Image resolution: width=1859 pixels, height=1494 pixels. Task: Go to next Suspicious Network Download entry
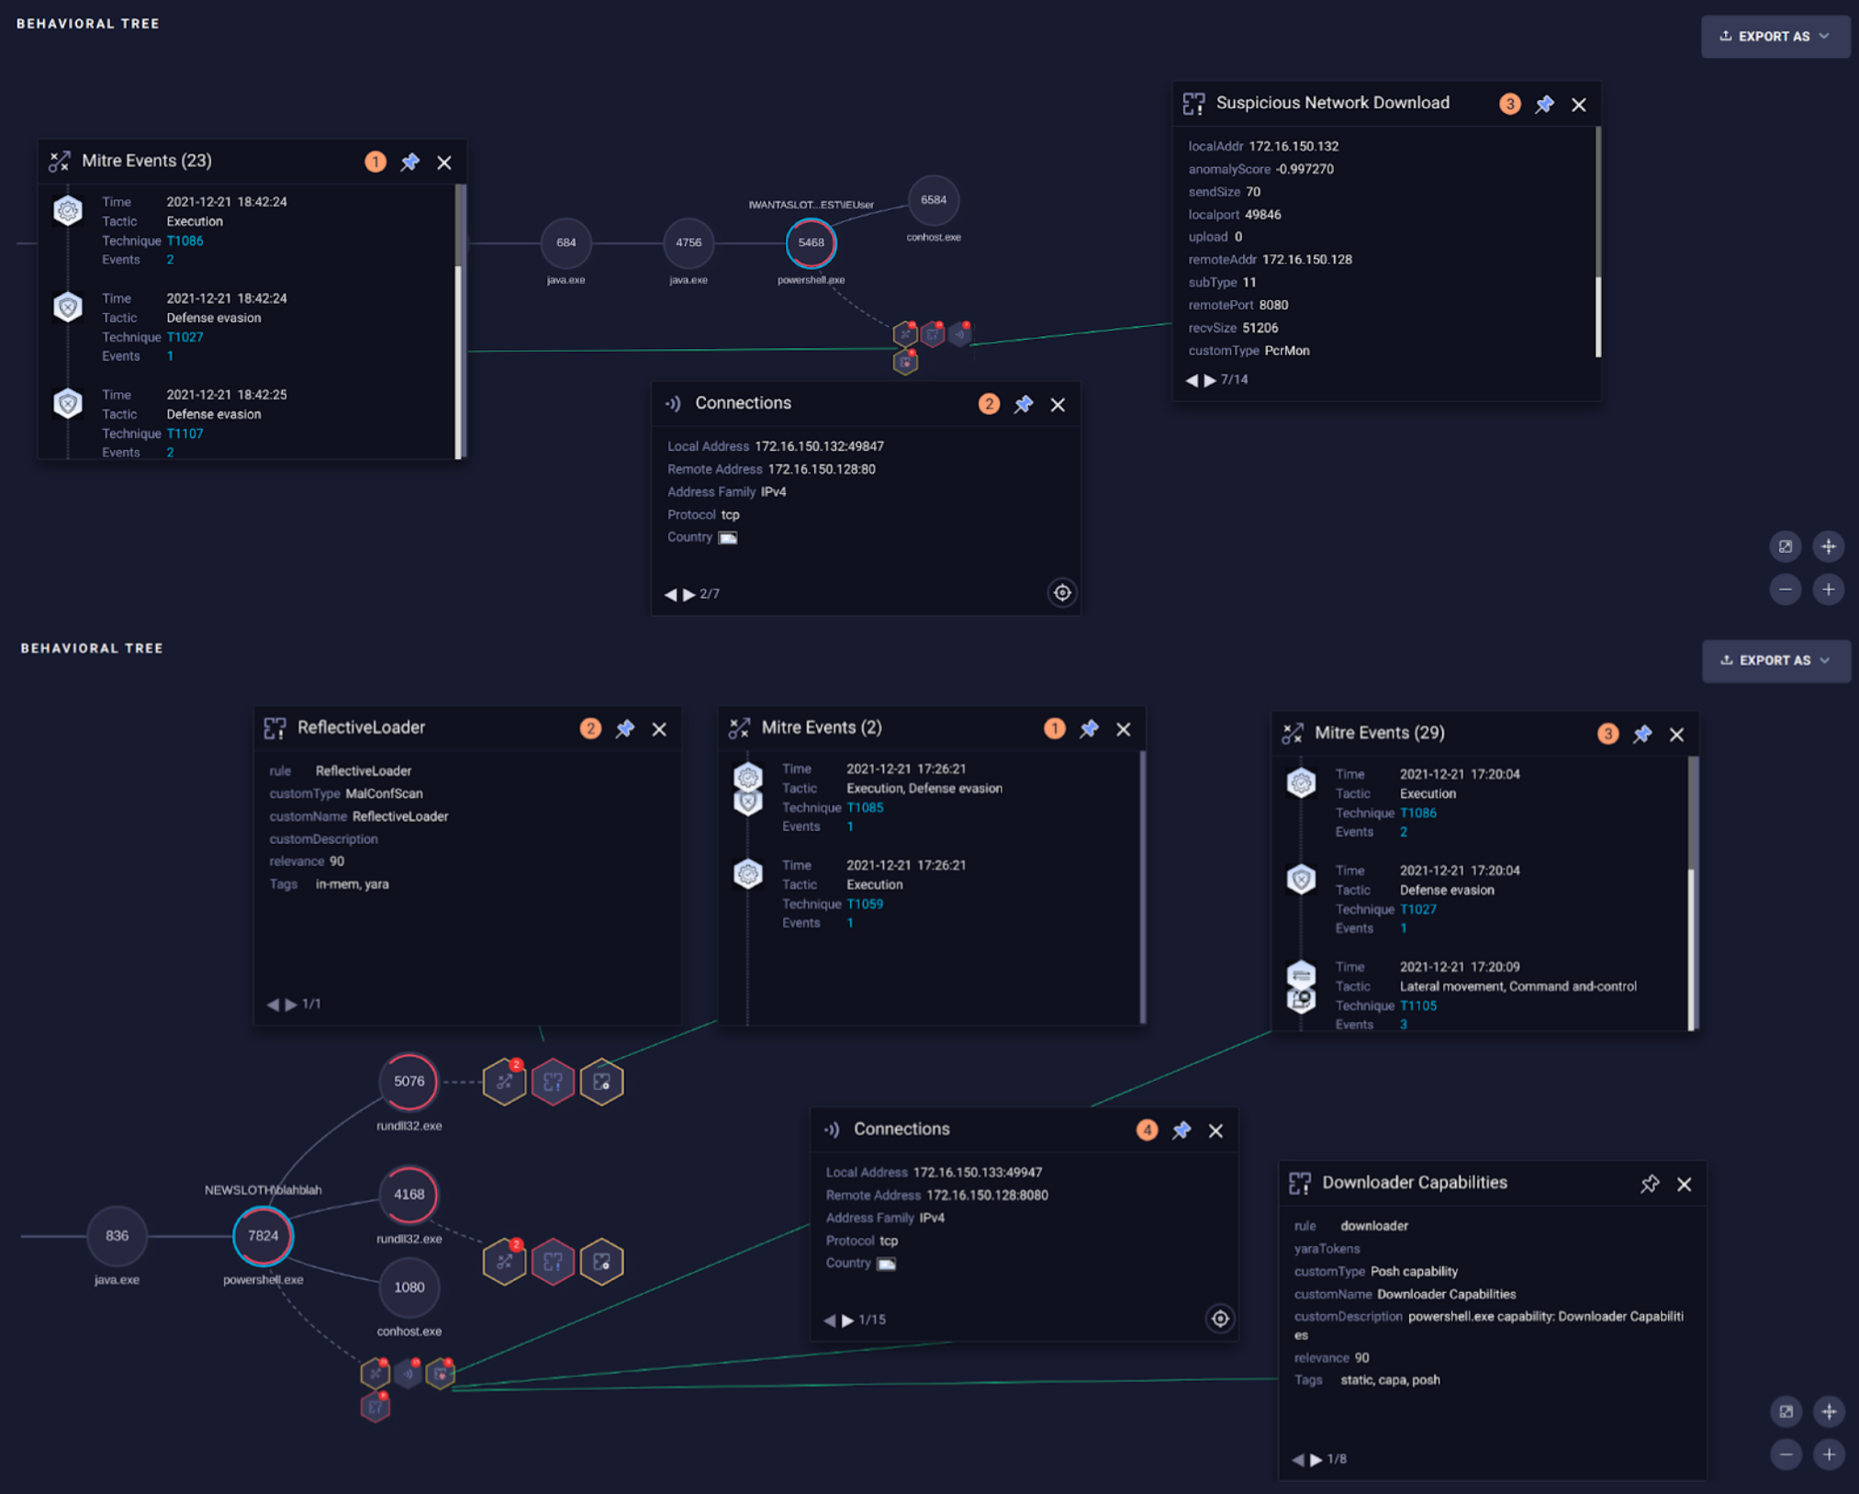[1210, 380]
